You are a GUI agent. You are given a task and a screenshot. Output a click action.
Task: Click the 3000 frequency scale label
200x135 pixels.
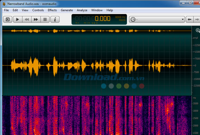(x=196, y=111)
